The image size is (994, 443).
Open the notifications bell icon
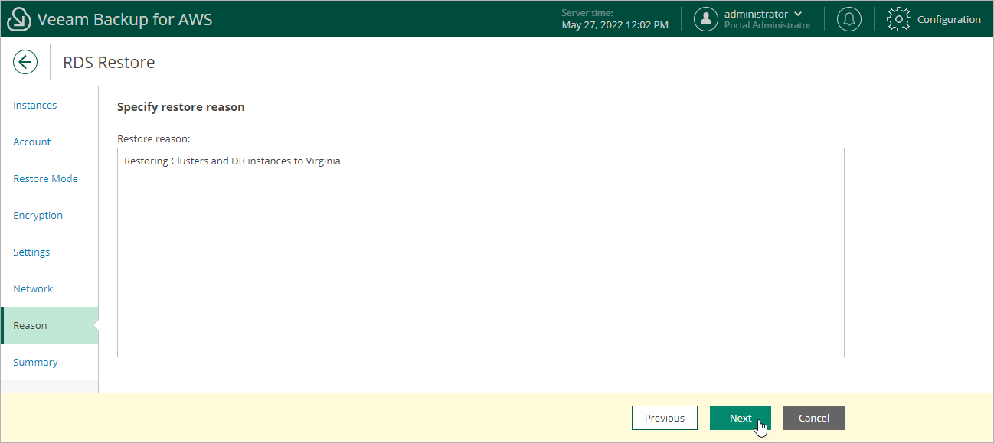848,20
